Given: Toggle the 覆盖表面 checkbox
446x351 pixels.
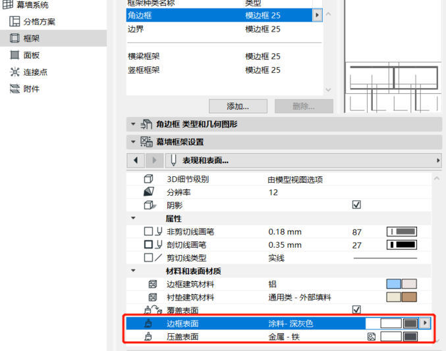Looking at the screenshot, I should point(356,310).
